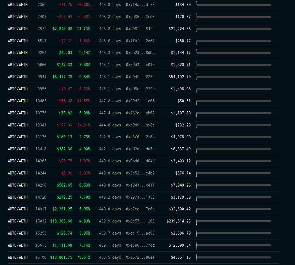Open the address 0x2572...86ee
Viewport: 295px width, 265px height.
pyautogui.click(x=140, y=257)
